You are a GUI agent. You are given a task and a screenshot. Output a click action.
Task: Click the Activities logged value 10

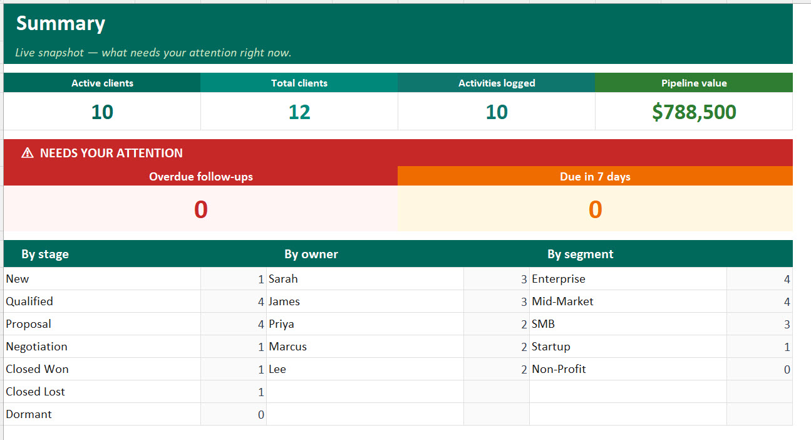coord(497,112)
